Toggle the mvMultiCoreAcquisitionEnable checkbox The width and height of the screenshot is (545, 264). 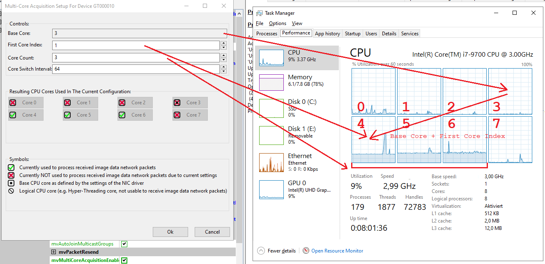(x=124, y=260)
